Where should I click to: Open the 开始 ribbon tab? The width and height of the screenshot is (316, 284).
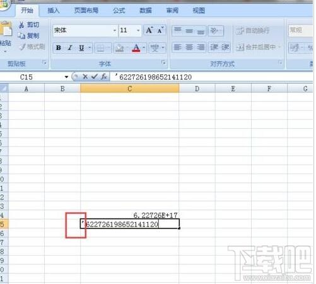(27, 11)
